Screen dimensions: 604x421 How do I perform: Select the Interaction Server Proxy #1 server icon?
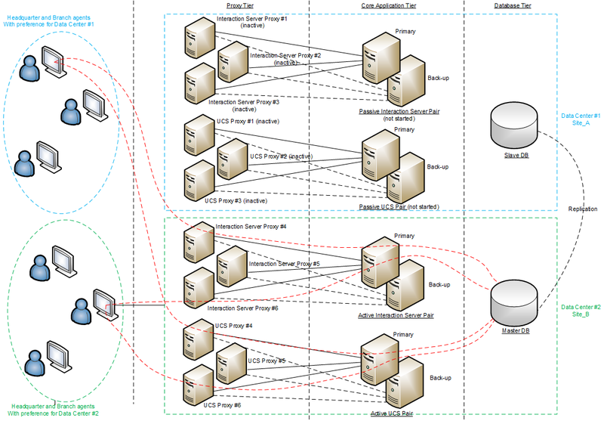[x=199, y=38]
